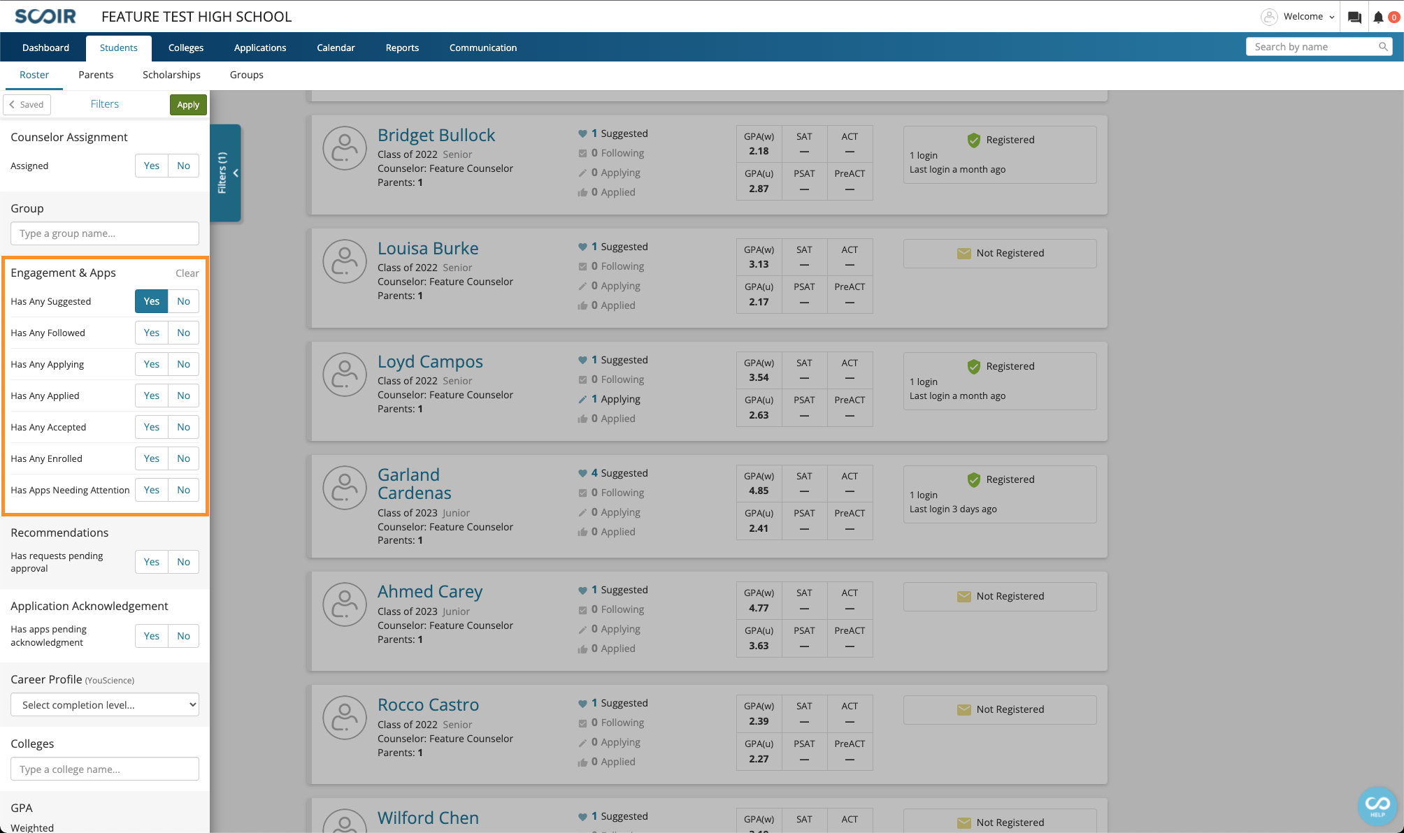1404x833 pixels.
Task: Click Ahmed Carey's avatar icon
Action: point(345,604)
